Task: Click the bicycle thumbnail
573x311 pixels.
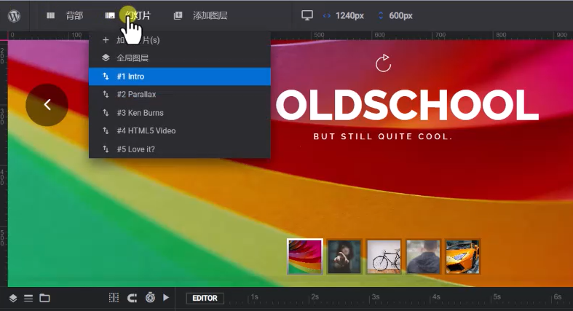Action: pos(384,256)
